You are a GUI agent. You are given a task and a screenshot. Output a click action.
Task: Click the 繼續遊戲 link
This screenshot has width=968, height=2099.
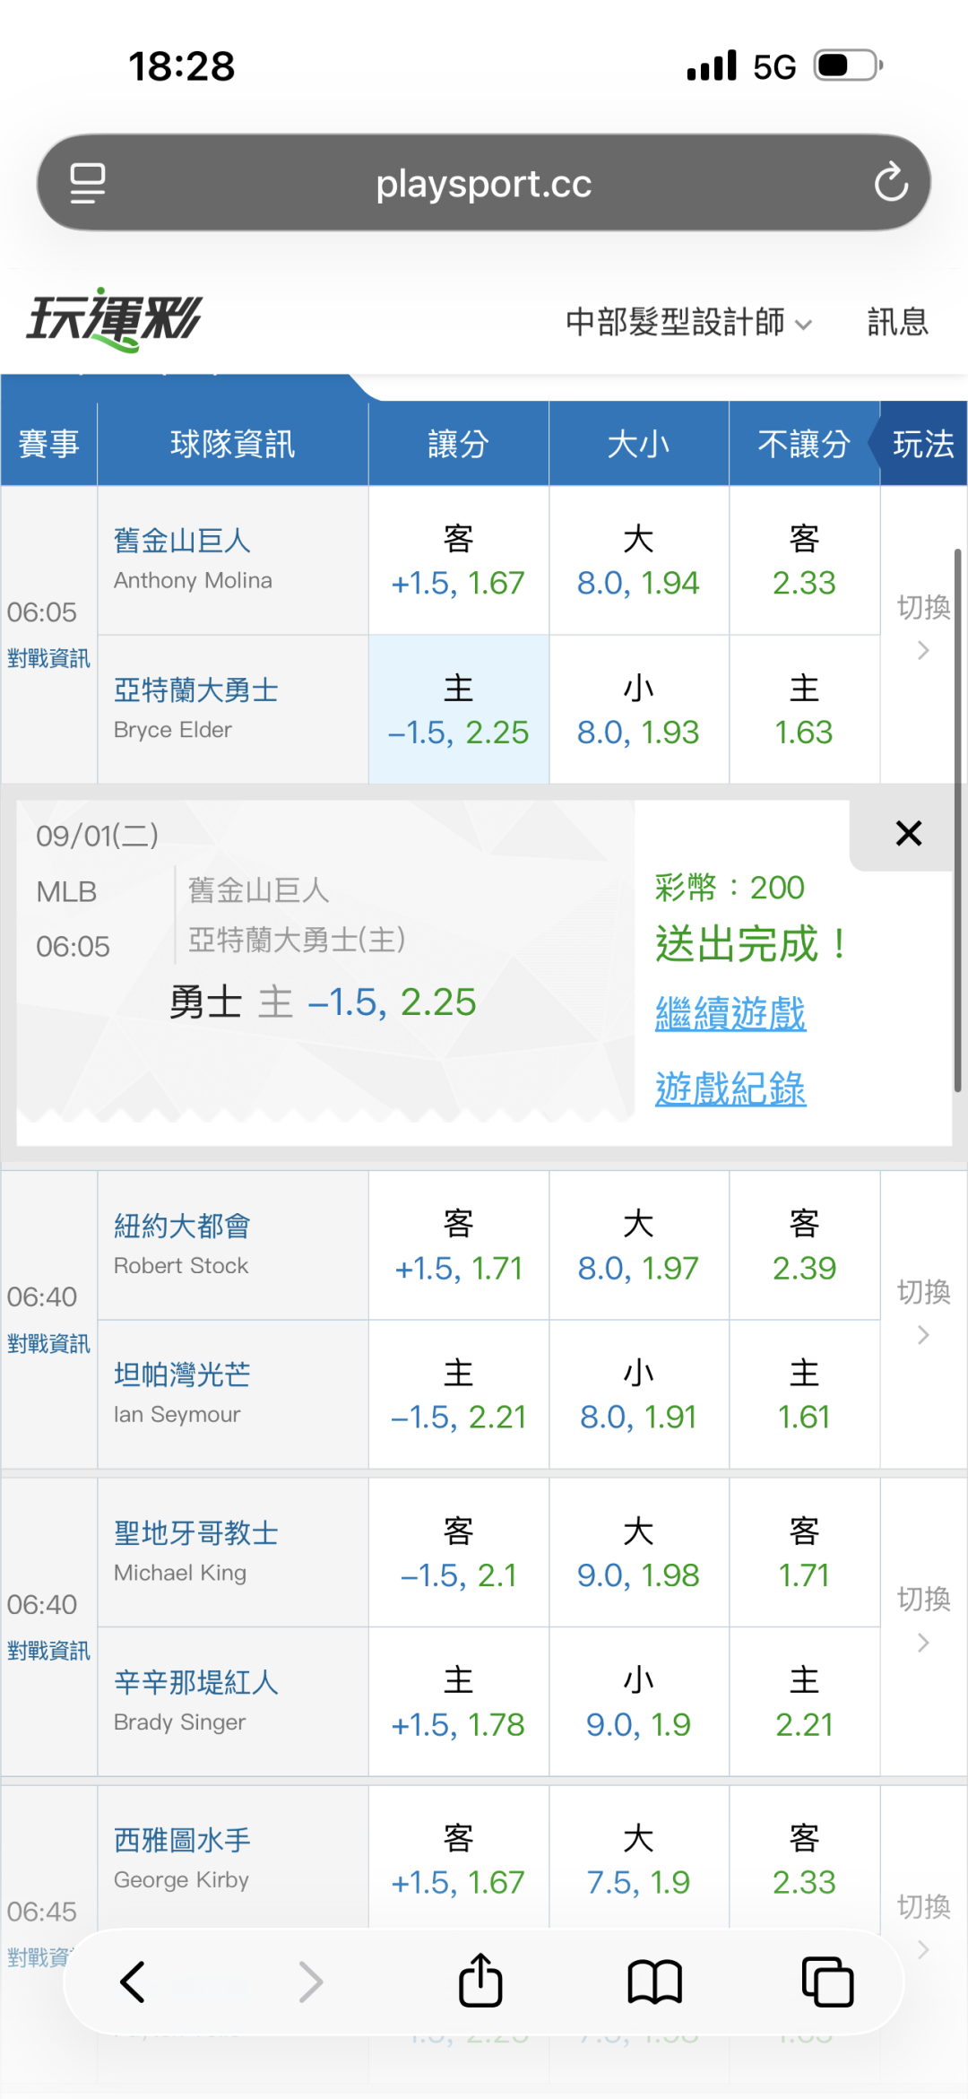pos(730,1014)
